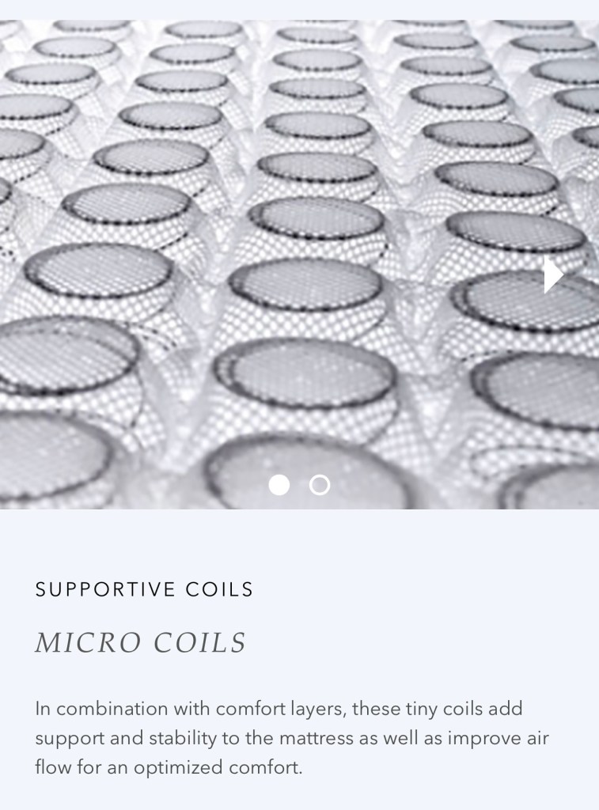The image size is (599, 810).
Task: Click the word "combination" in the first line
Action: 112,709
